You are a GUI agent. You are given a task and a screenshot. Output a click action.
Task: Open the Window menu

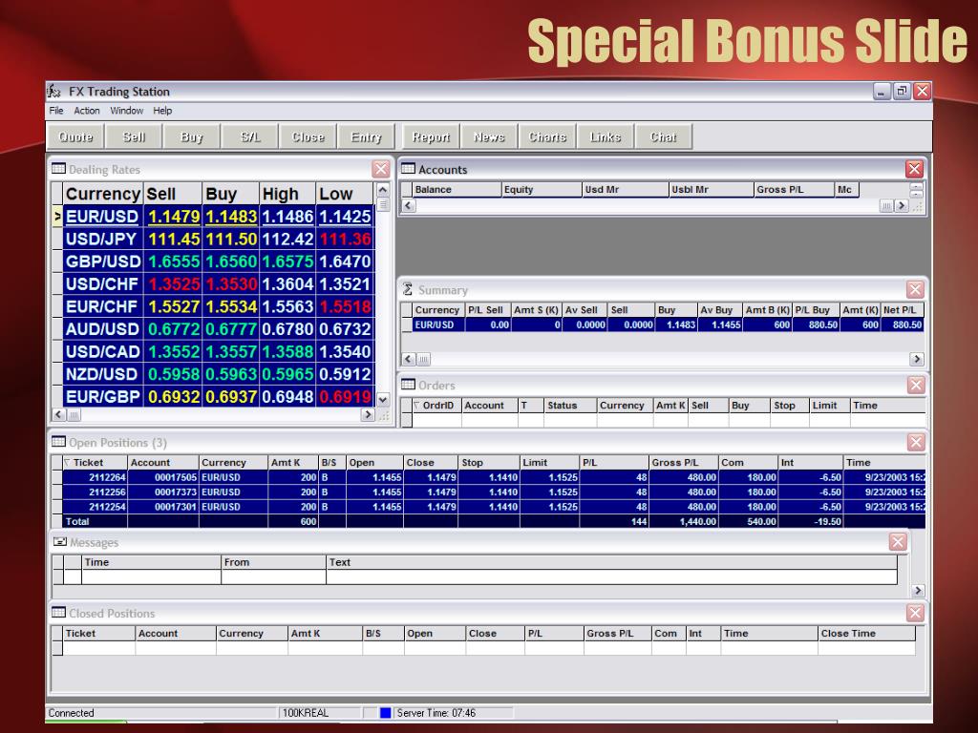pos(127,111)
